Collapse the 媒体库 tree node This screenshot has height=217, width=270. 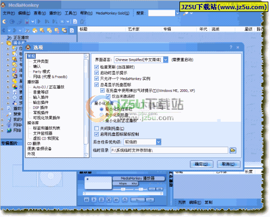(2, 43)
